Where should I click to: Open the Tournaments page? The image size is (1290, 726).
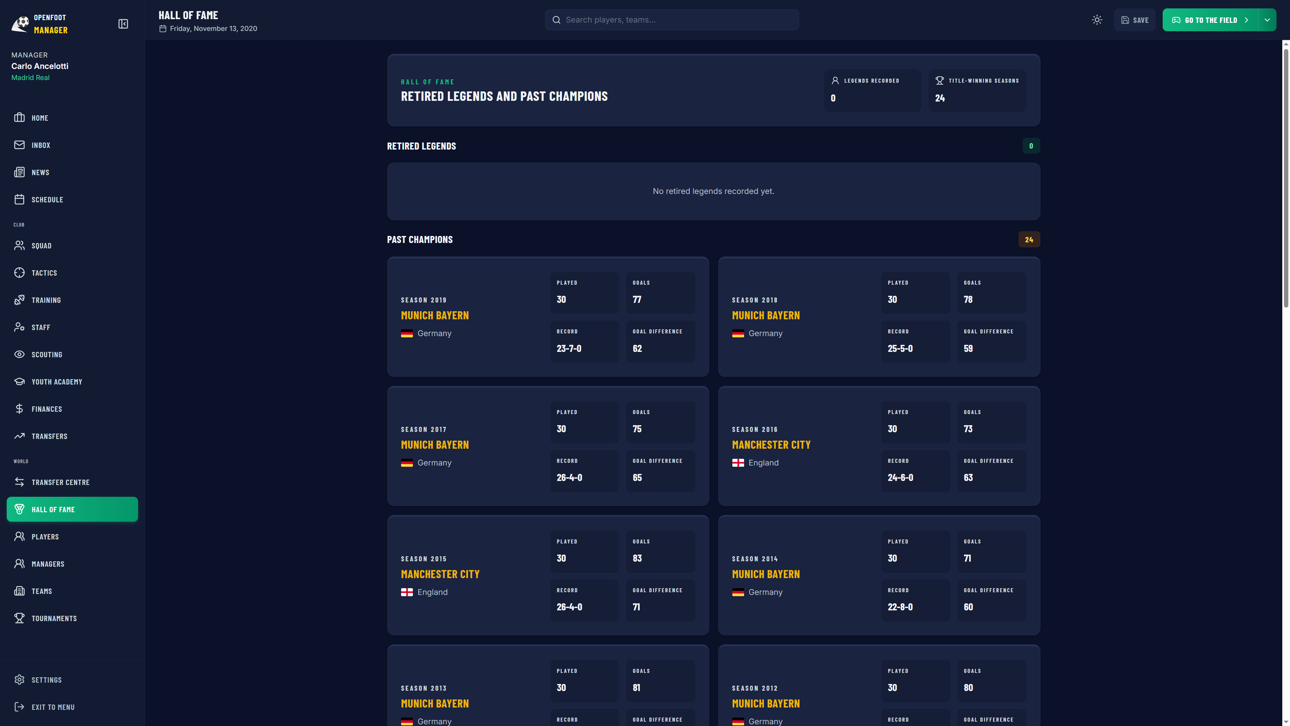coord(72,618)
